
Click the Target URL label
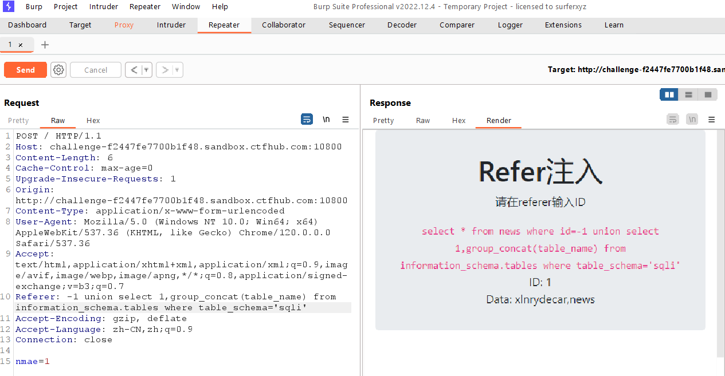pos(636,69)
